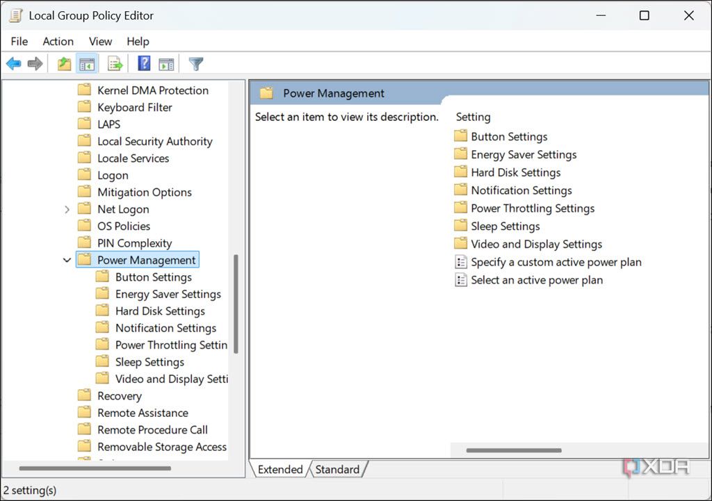Click folder icon beside LAPS in tree
The image size is (712, 501).
coord(84,124)
